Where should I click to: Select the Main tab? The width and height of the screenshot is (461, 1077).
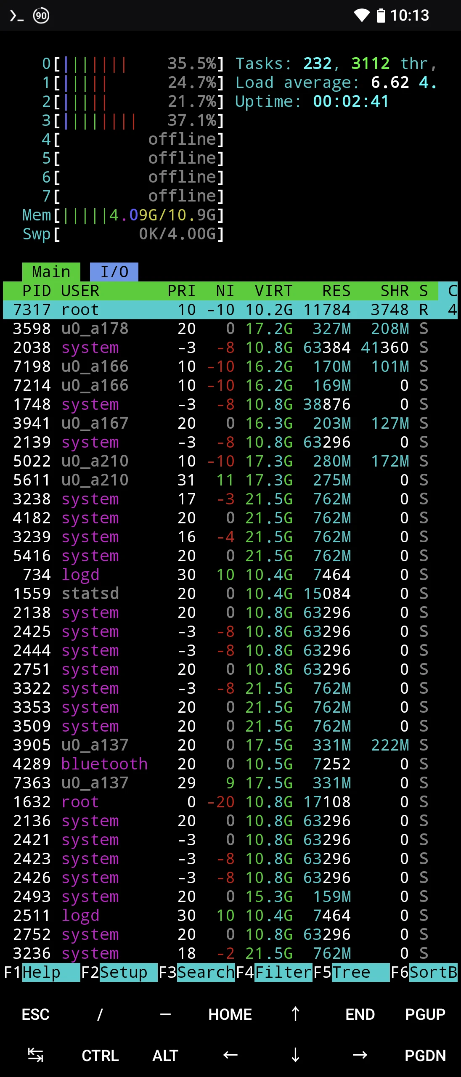pos(51,272)
